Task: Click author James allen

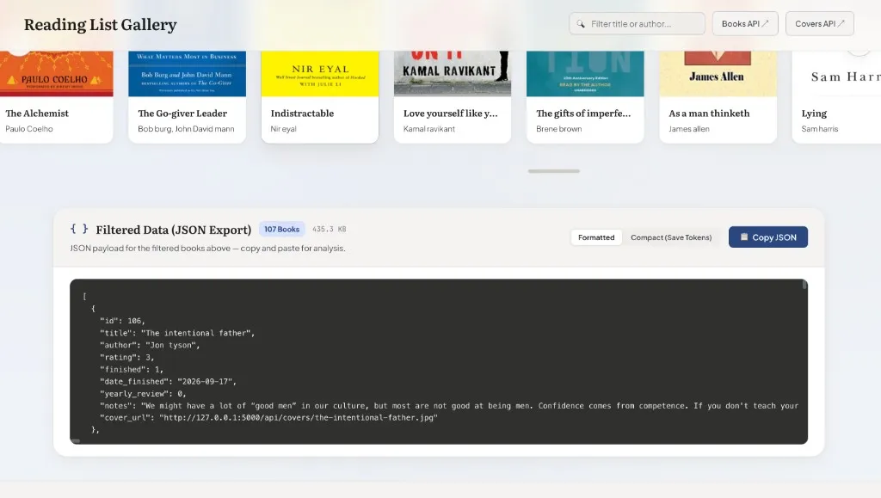Action: 689,129
